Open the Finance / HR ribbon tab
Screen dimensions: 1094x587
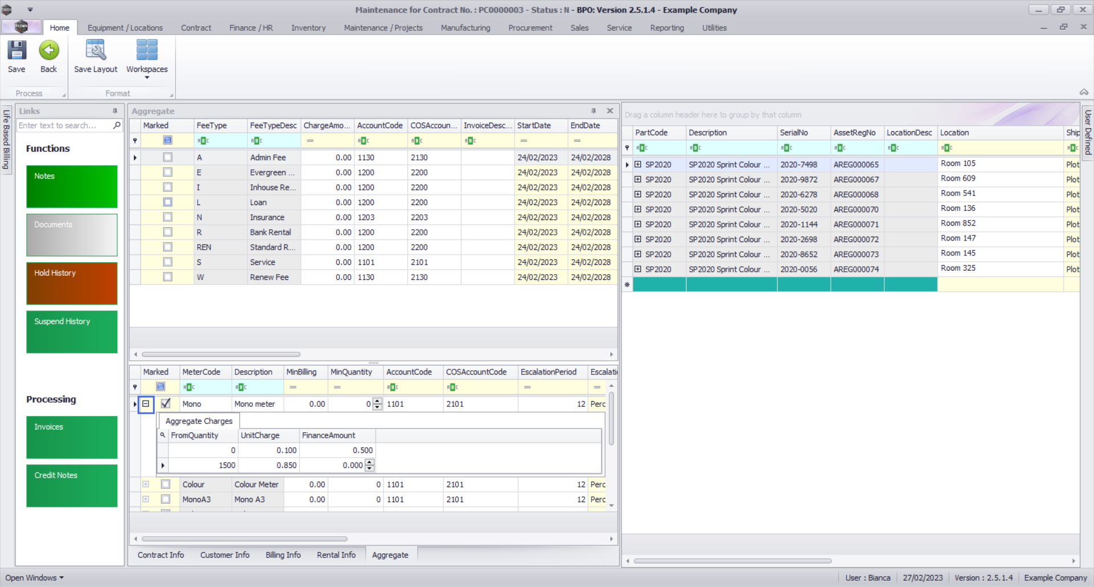pyautogui.click(x=251, y=28)
